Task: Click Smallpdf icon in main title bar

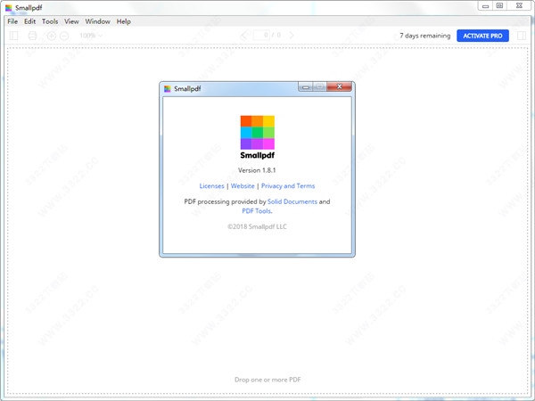Action: pos(9,8)
